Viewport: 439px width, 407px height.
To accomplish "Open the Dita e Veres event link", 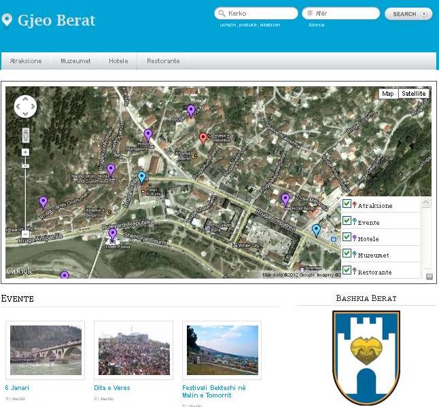I will pos(112,388).
